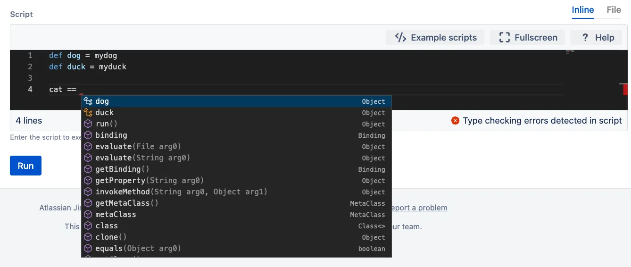
Task: Click the 'Script' field label
Action: (x=21, y=14)
